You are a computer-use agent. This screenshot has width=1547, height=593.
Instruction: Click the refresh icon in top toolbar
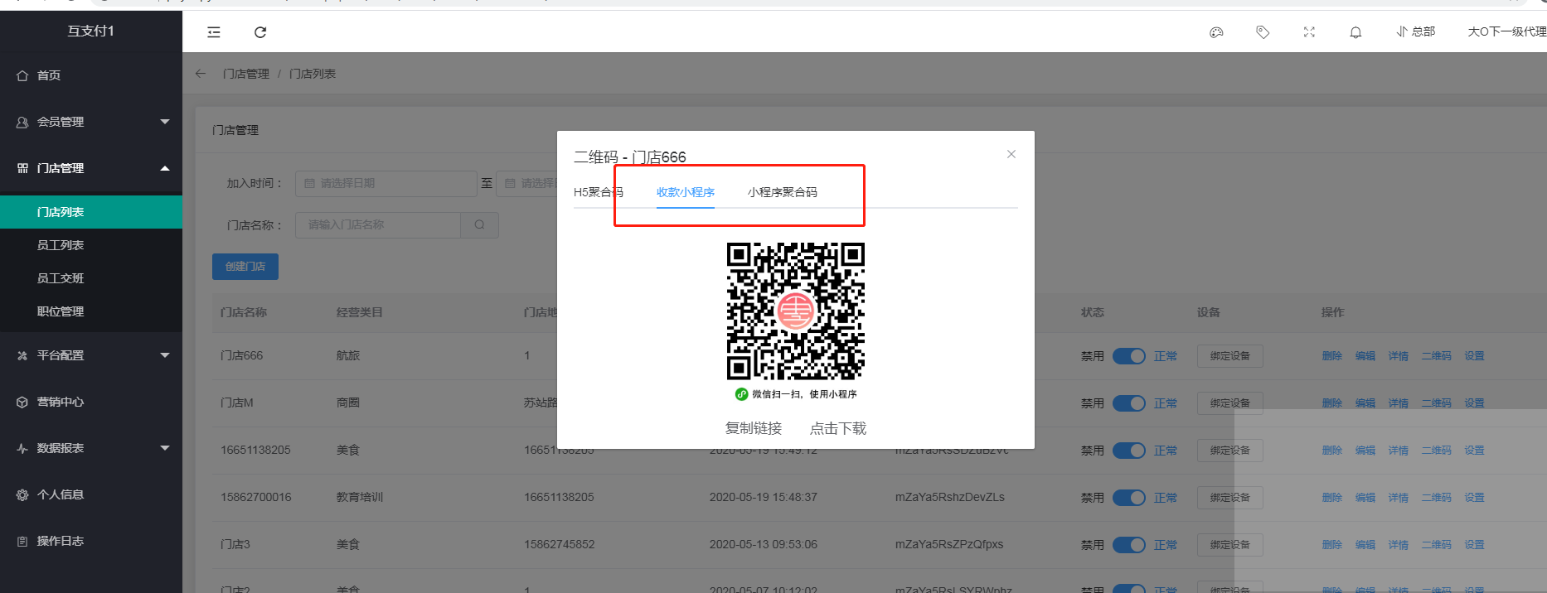point(260,32)
